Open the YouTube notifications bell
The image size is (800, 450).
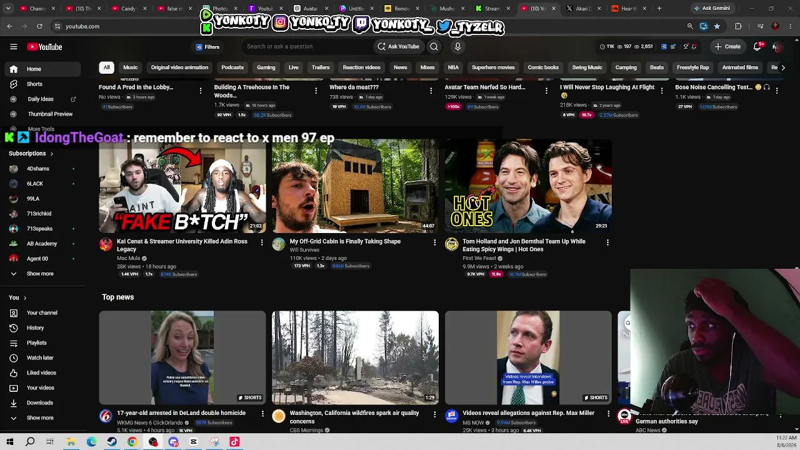[x=757, y=46]
